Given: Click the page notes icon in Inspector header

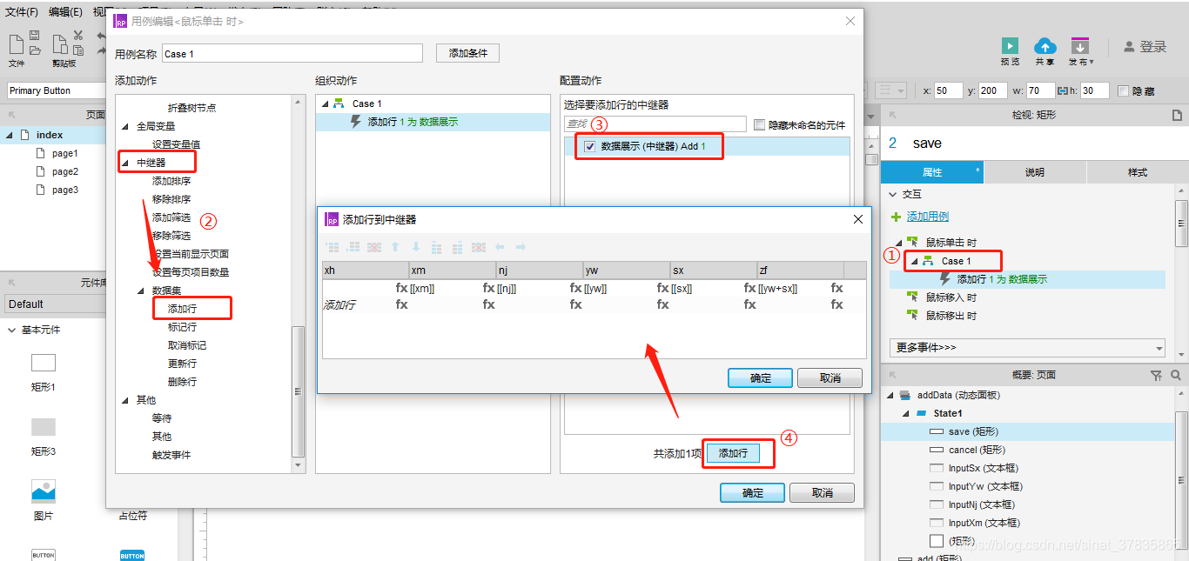Looking at the screenshot, I should 1177,115.
